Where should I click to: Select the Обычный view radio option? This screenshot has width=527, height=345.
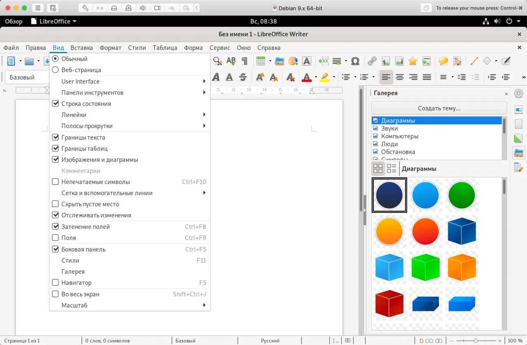point(130,59)
